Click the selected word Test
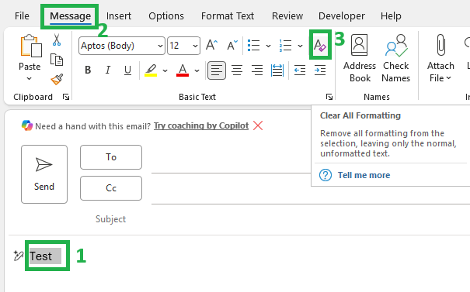The image size is (470, 292). 40,256
